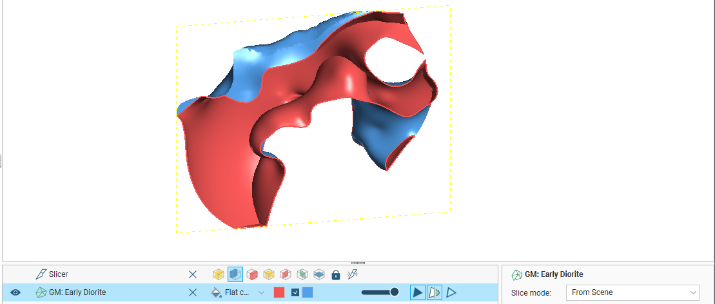
Task: Click the filled triangle display icon
Action: pos(418,292)
